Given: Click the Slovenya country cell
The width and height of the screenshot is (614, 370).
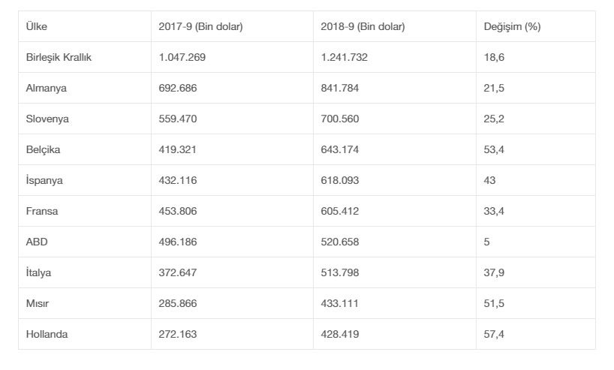Looking at the screenshot, I should (x=47, y=119).
